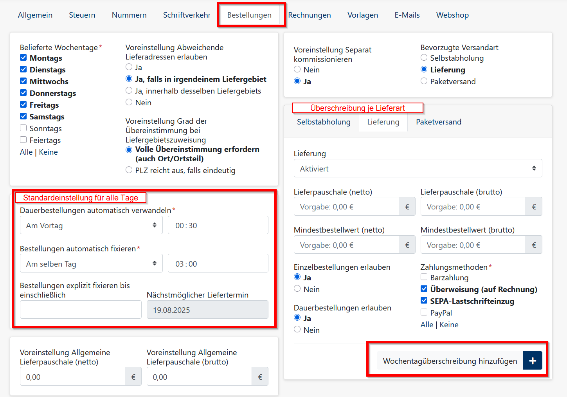This screenshot has height=397, width=567.
Task: Open the Schriftverkehr tab
Action: (x=187, y=15)
